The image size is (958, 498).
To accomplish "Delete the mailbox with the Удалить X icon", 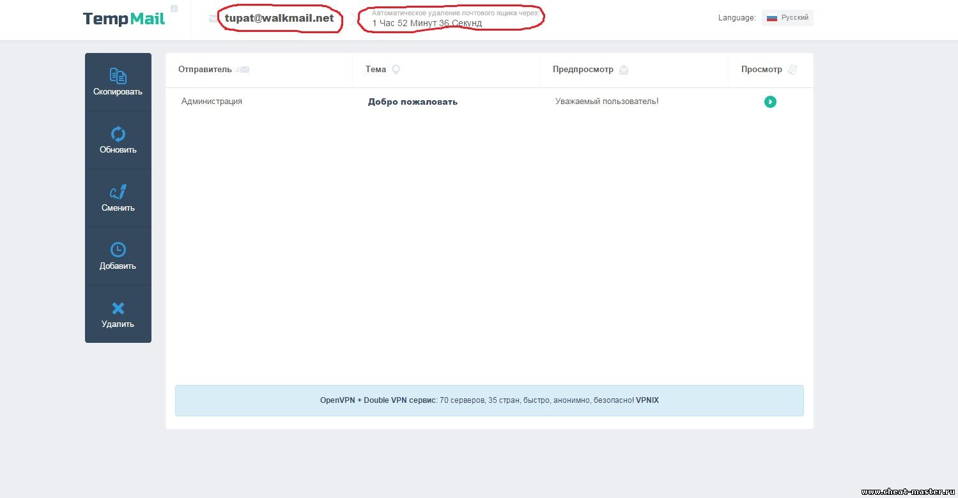I will (x=118, y=309).
